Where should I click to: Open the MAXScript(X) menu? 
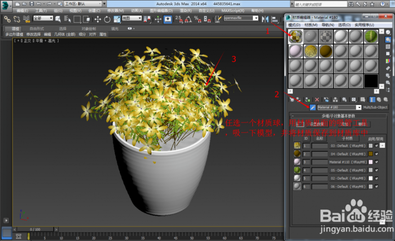tap(233, 11)
